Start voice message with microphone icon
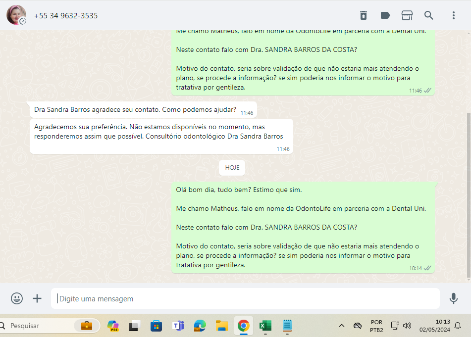 click(x=454, y=298)
